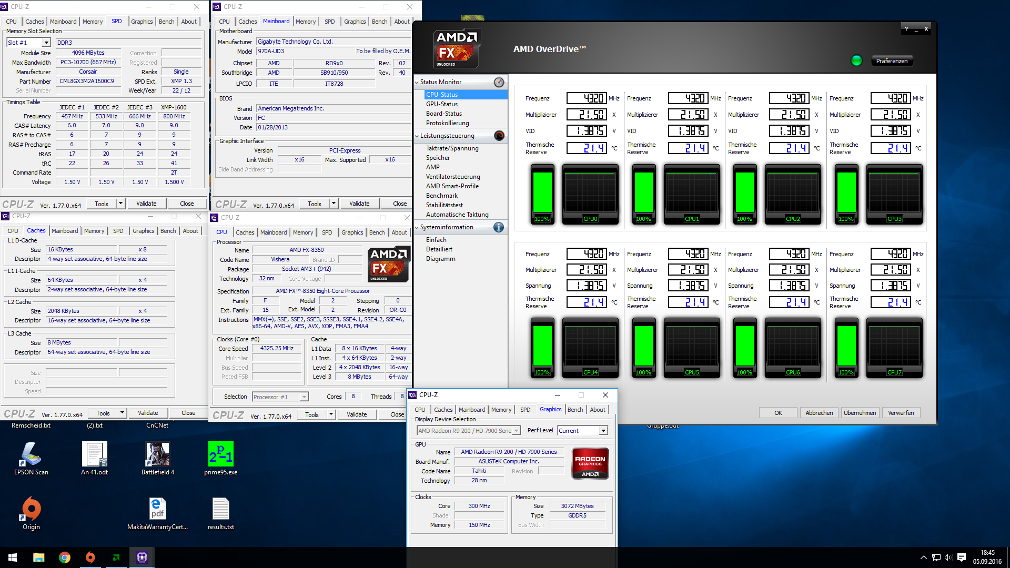This screenshot has height=568, width=1010.
Task: Click the volume icon in the system tray
Action: click(948, 557)
